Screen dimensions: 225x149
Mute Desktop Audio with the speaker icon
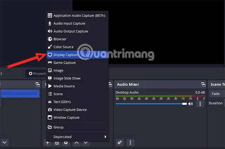[191, 104]
